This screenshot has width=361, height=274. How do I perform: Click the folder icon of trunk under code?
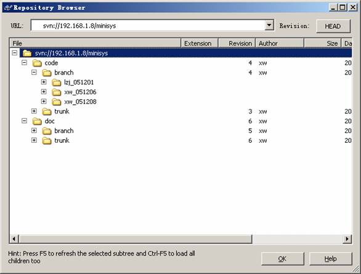click(47, 111)
